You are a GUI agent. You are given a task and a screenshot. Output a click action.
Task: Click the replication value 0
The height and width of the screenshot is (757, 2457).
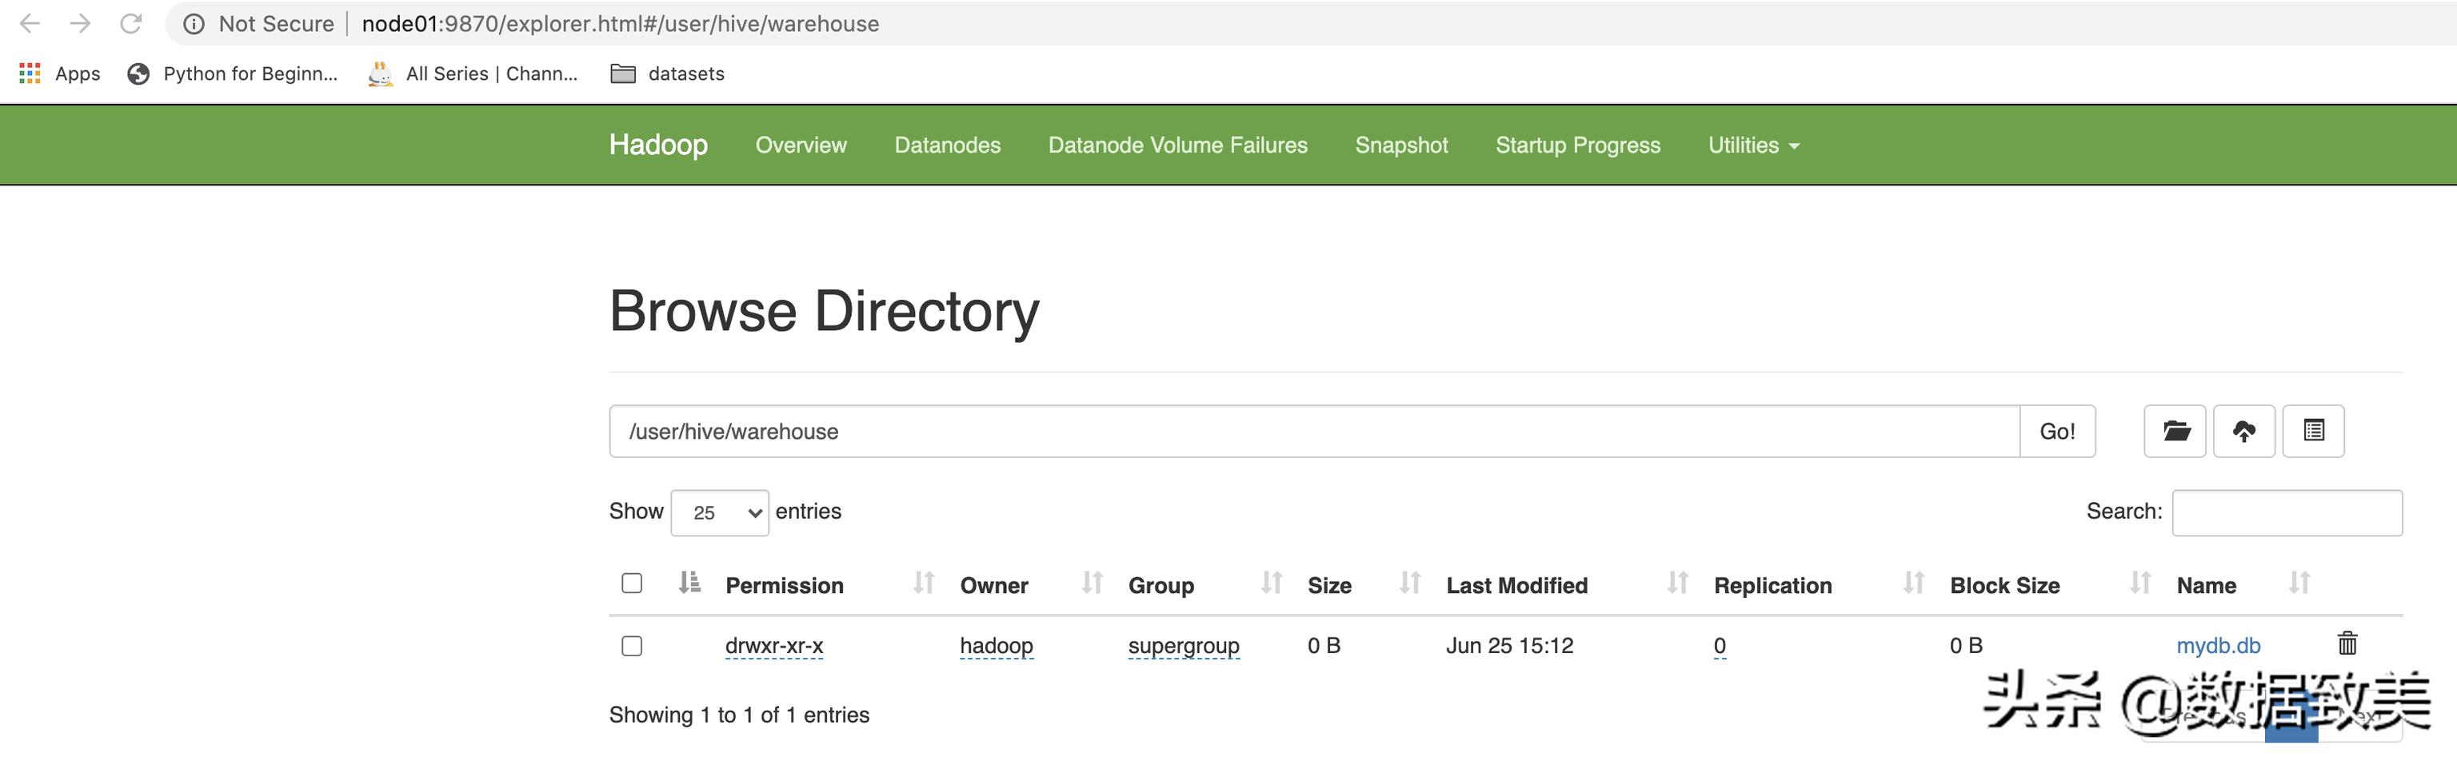point(1719,645)
